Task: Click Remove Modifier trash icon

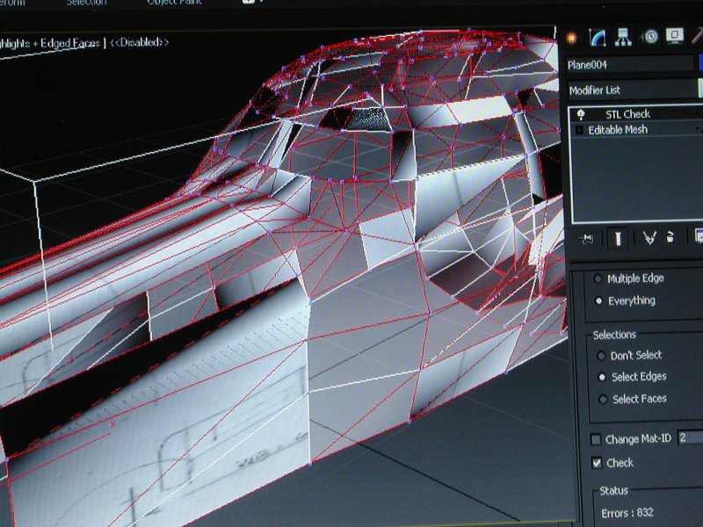Action: [x=670, y=238]
